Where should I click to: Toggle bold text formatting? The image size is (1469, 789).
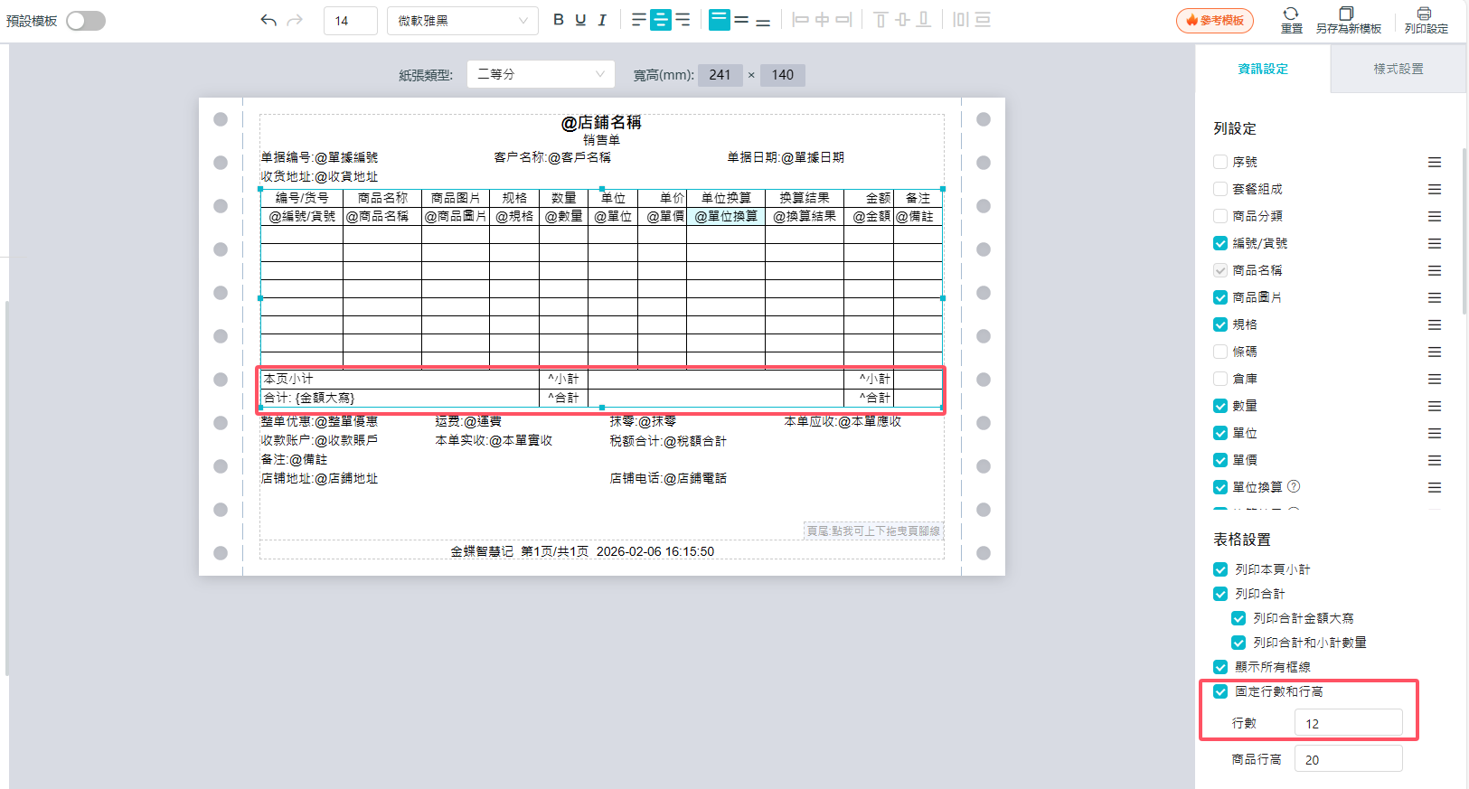tap(558, 20)
